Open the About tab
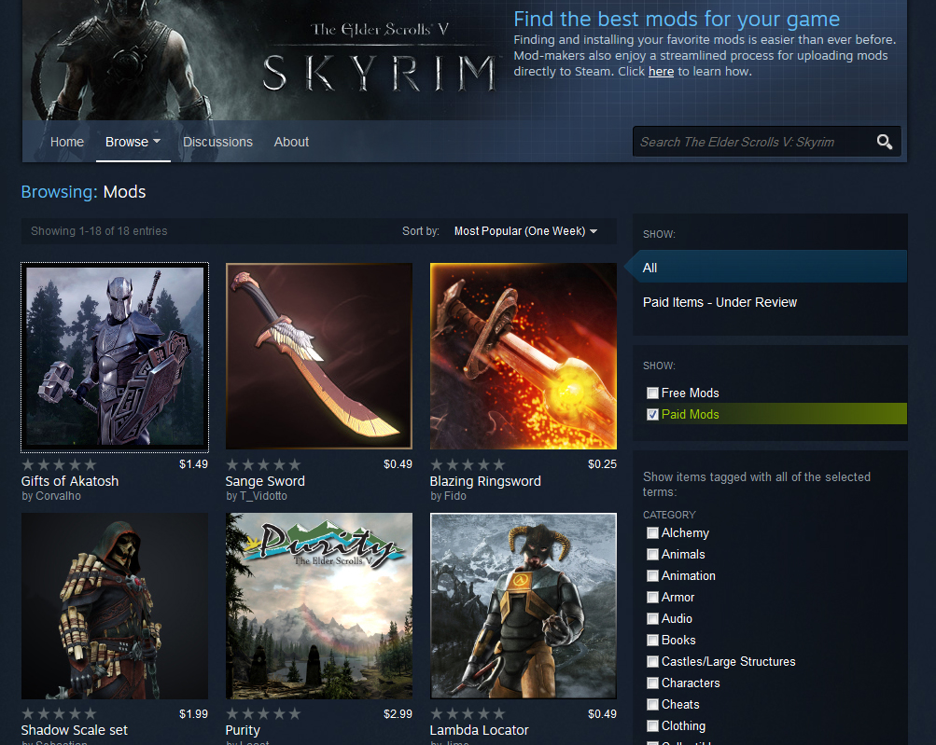Viewport: 936px width, 745px height. click(x=291, y=142)
